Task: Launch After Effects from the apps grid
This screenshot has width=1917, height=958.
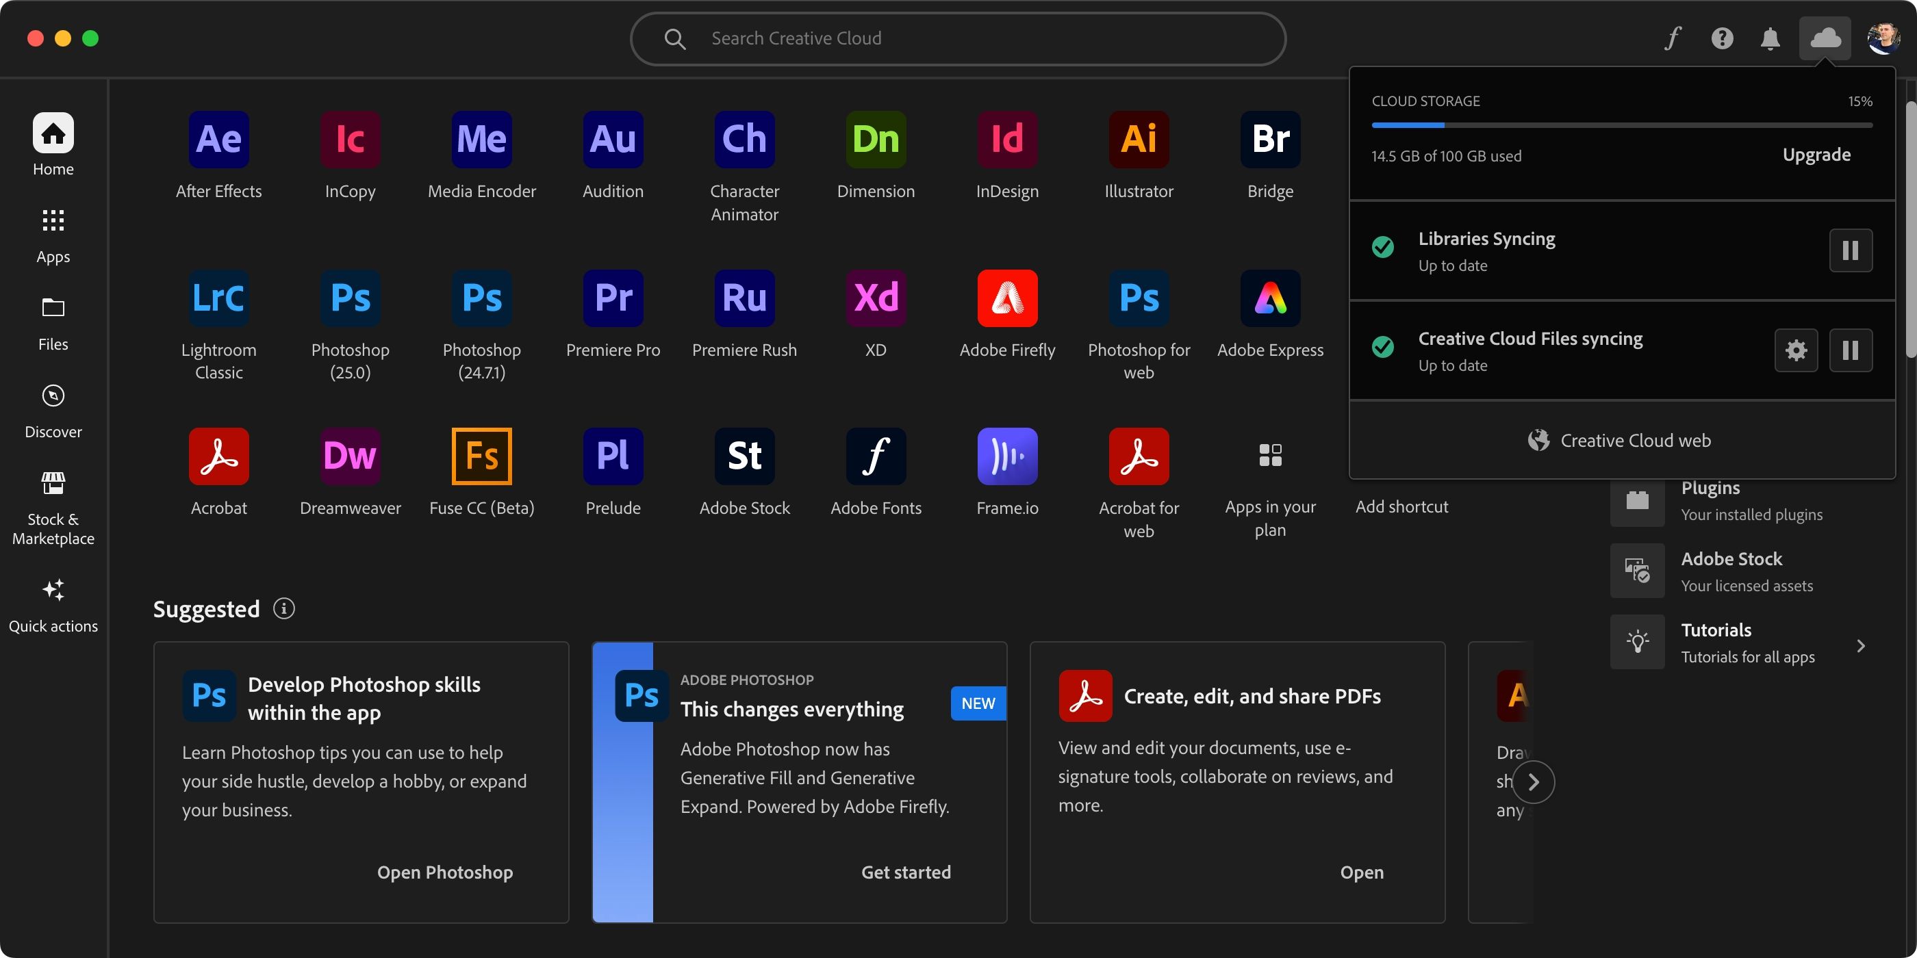Action: click(218, 139)
